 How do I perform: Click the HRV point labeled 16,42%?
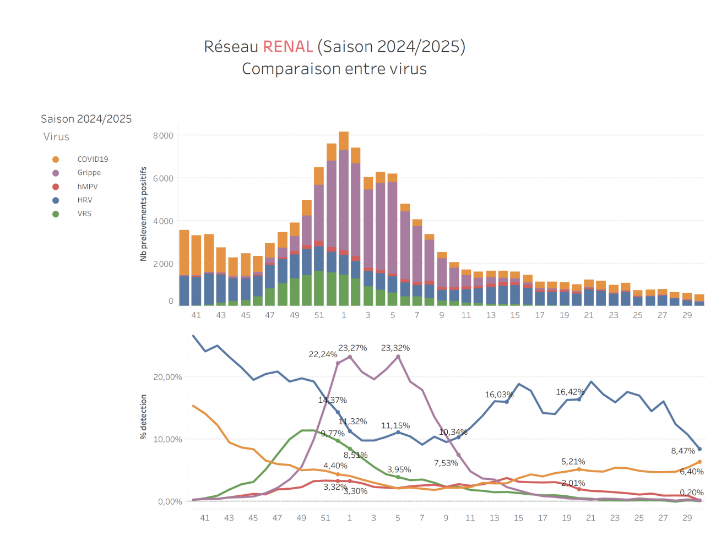click(x=579, y=400)
